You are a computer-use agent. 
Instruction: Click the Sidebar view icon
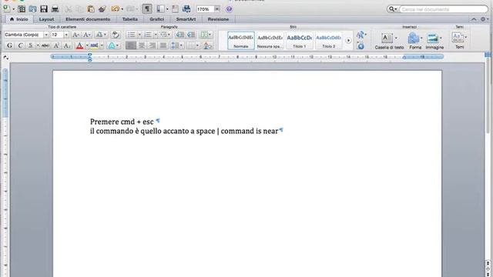160,8
